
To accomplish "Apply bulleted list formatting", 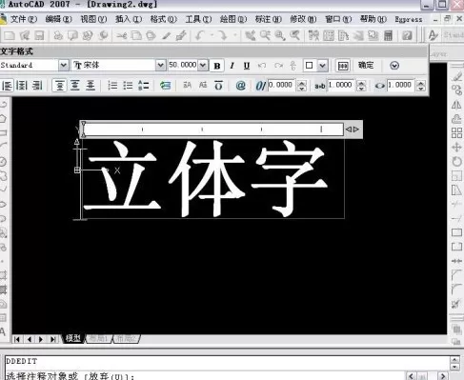I will pyautogui.click(x=128, y=86).
